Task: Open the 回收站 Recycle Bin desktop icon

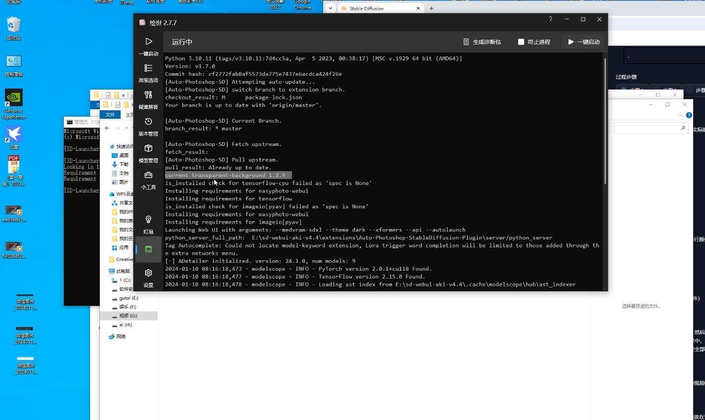Action: point(14,28)
